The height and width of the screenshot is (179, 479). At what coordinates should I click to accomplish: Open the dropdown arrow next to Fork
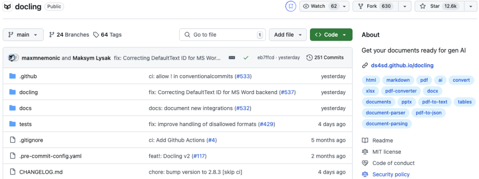pos(404,6)
